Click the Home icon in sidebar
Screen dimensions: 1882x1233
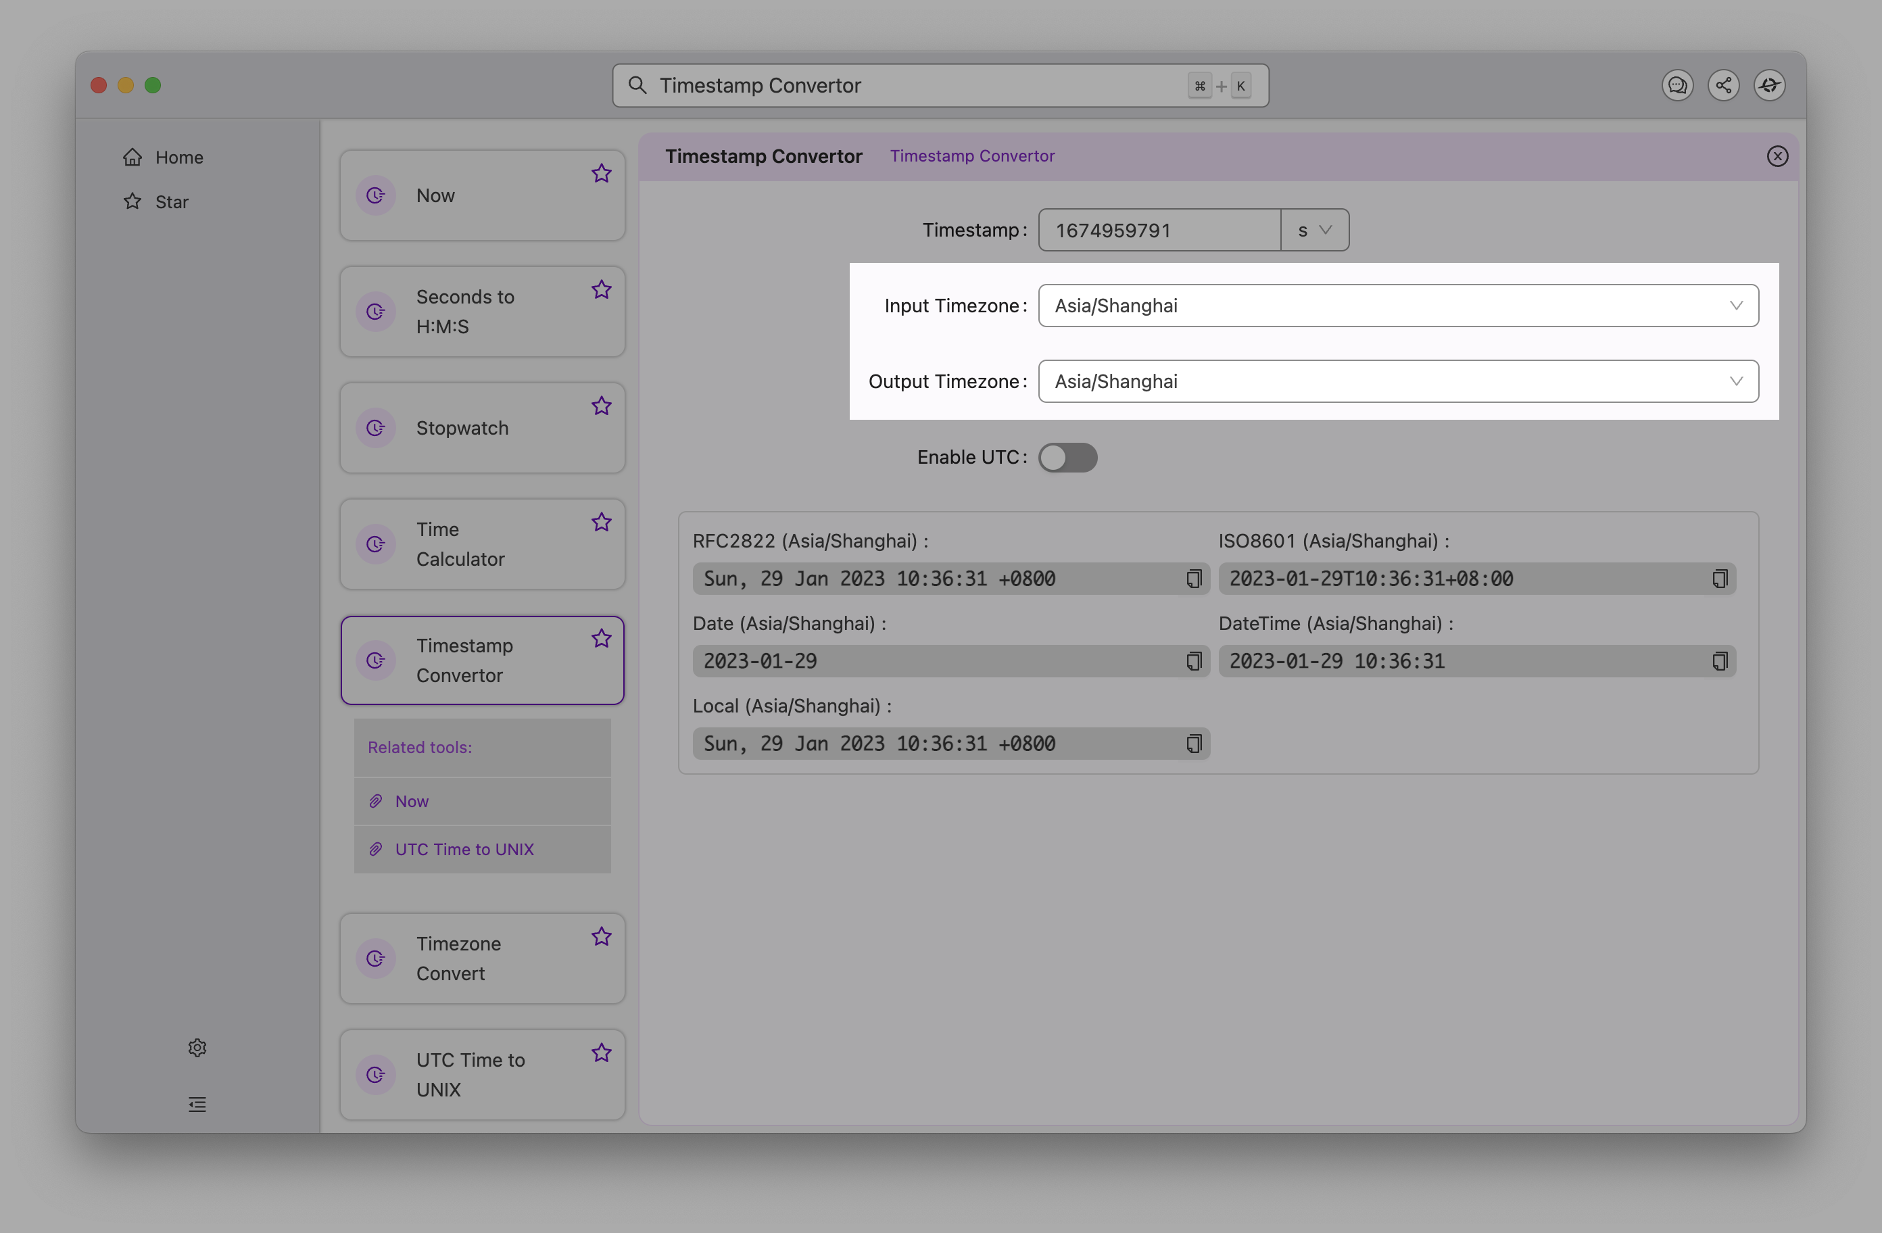[x=133, y=157]
